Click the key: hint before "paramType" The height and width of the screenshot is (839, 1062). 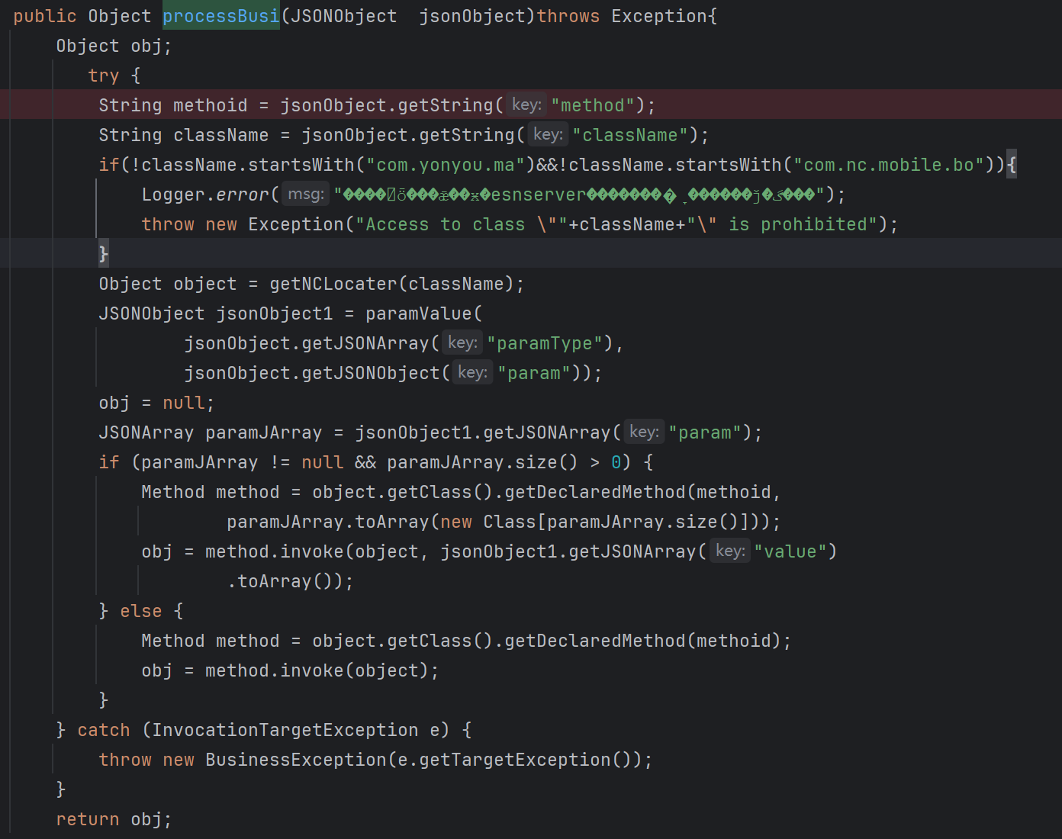click(x=462, y=343)
